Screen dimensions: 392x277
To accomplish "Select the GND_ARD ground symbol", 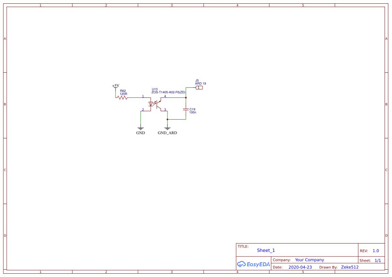I will coord(167,128).
